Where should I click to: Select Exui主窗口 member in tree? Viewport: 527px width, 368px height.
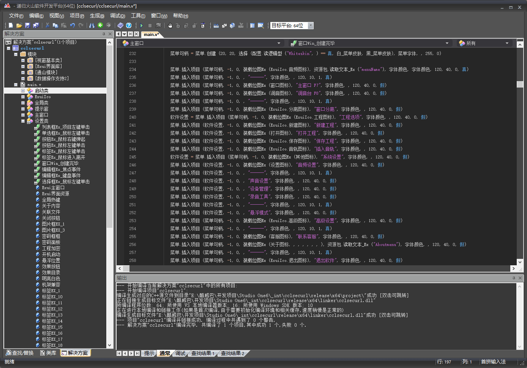pos(53,188)
